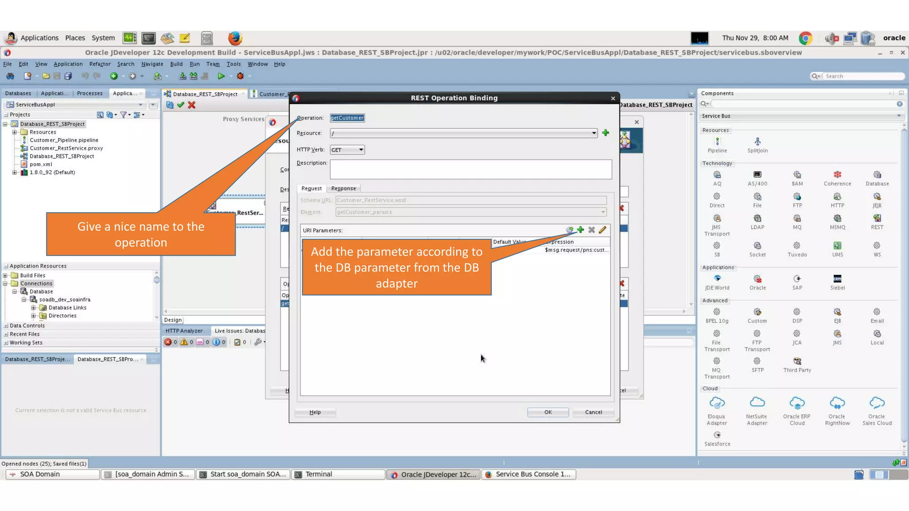Focus the top-right Search box
This screenshot has width=909, height=511.
tap(863, 76)
